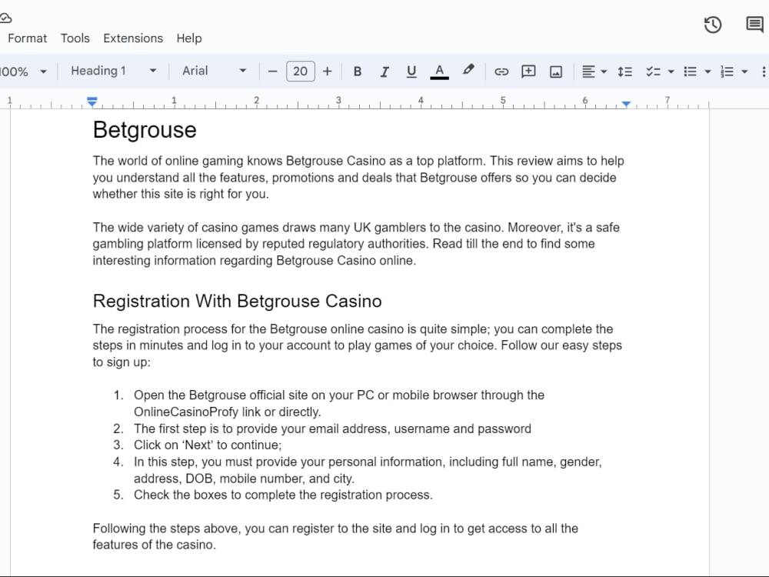Image resolution: width=769 pixels, height=577 pixels.
Task: Expand the bulleted list options arrow
Action: pos(707,72)
